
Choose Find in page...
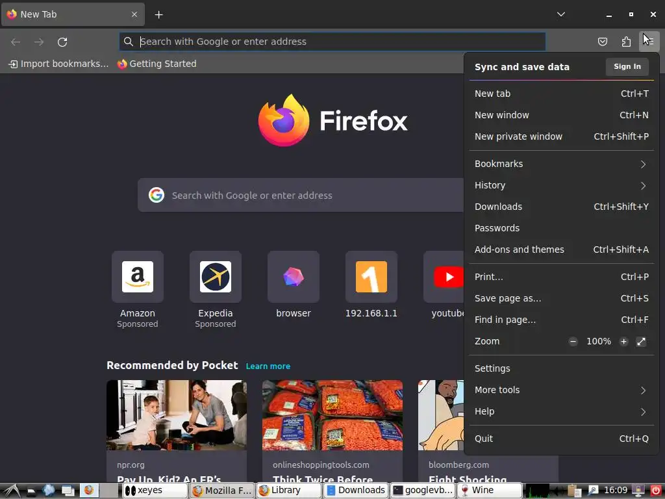coord(561,320)
